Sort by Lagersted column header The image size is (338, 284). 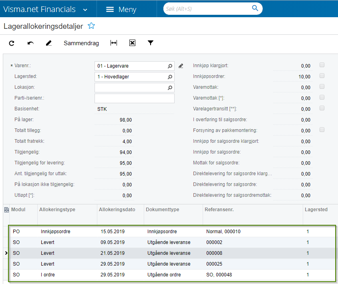coord(316,210)
